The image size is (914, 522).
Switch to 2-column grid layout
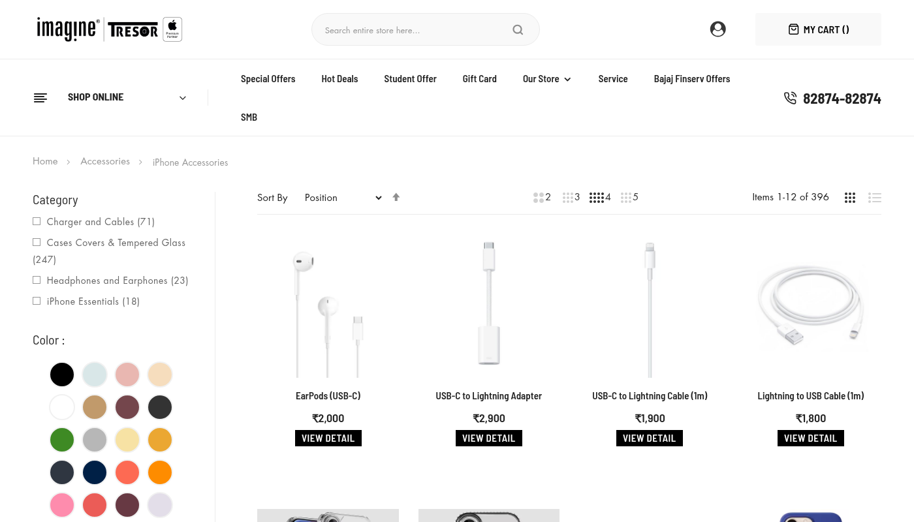(542, 197)
